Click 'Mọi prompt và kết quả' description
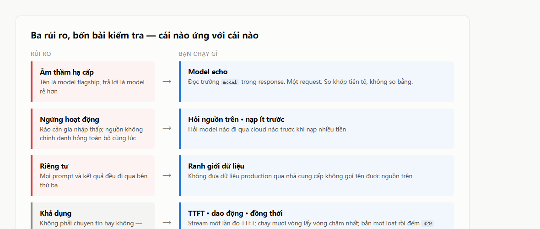The height and width of the screenshot is (229, 540). tap(94, 180)
